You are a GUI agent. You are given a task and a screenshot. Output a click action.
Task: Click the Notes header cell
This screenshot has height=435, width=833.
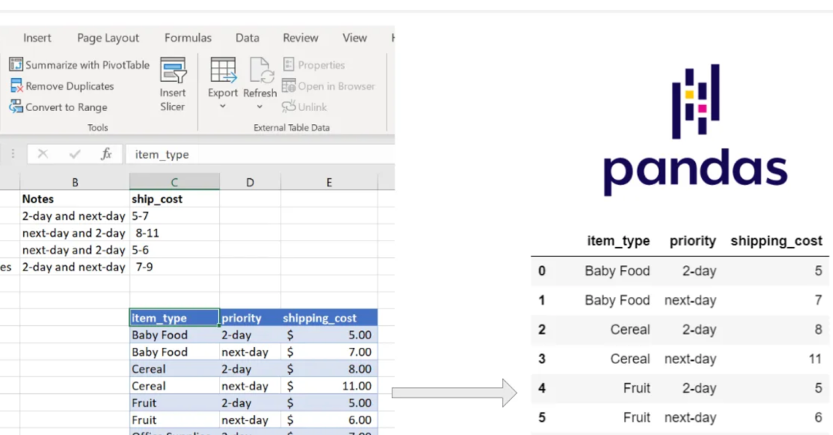[75, 199]
